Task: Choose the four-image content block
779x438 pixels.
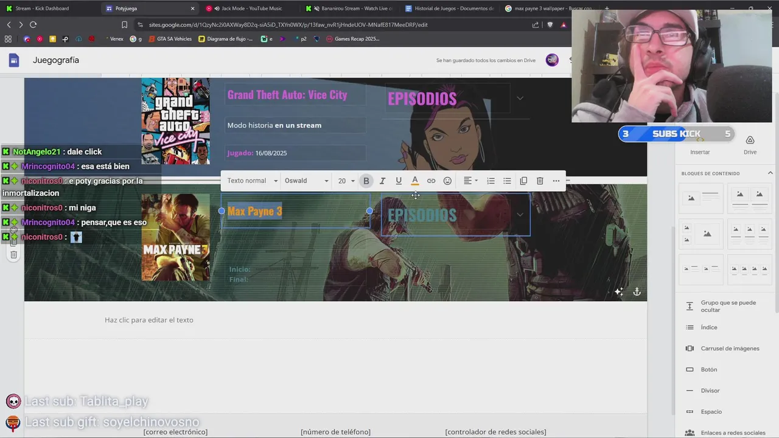Action: (x=750, y=269)
